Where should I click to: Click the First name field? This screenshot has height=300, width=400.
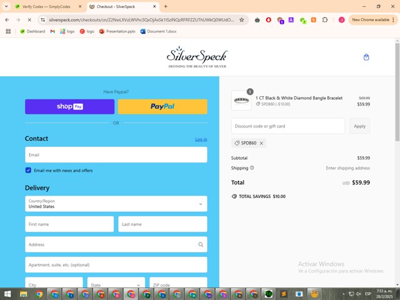(x=69, y=224)
